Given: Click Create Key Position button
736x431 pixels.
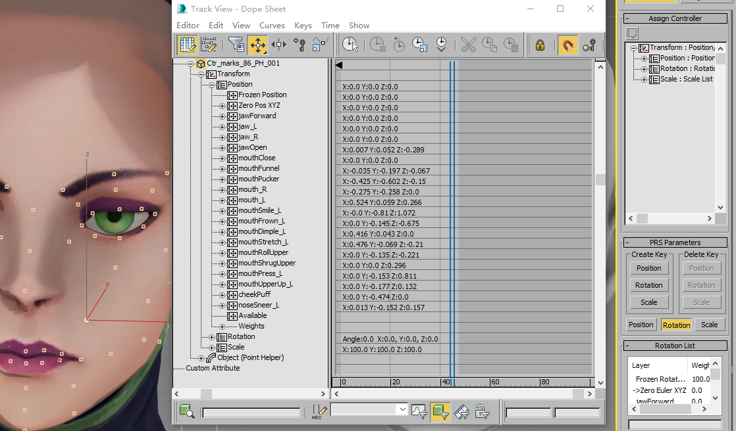Looking at the screenshot, I should pyautogui.click(x=648, y=268).
